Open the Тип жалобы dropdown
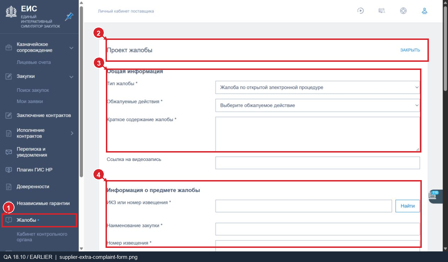 click(x=318, y=87)
